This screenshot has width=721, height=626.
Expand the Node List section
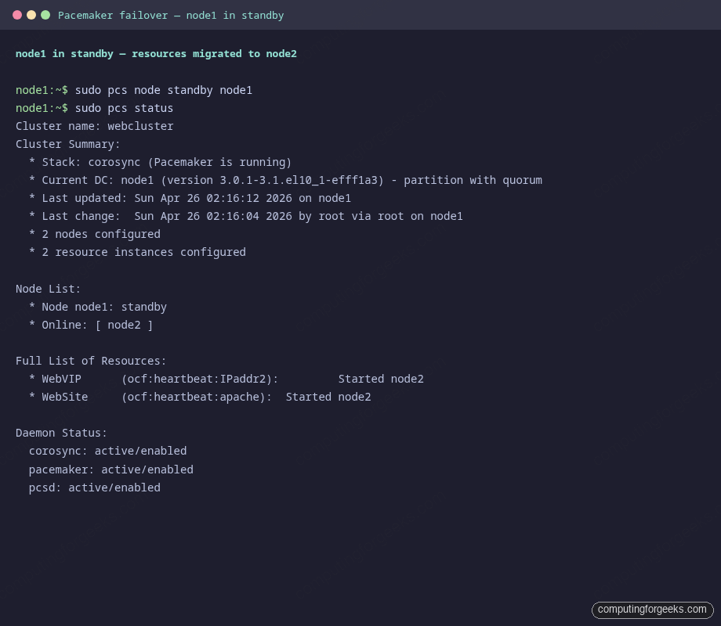coord(48,289)
